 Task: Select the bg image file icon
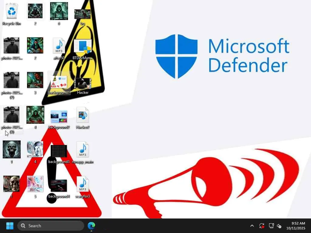[x=83, y=17]
